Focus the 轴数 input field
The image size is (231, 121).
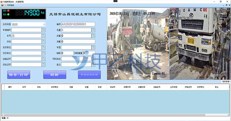(67, 53)
